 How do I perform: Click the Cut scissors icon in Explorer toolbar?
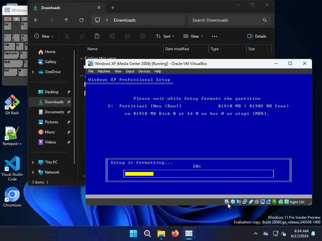tap(67, 36)
